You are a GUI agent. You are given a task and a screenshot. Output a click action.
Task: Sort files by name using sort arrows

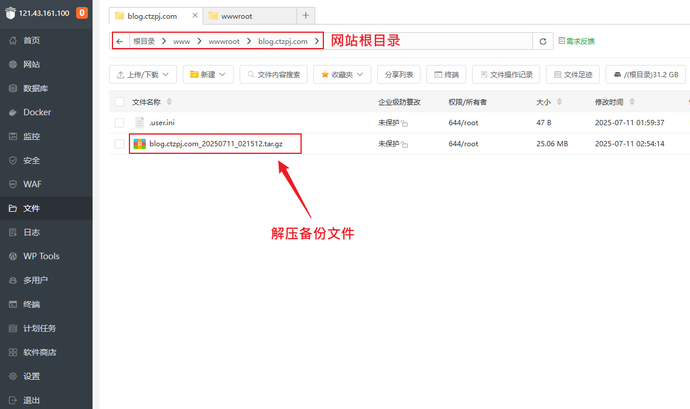[169, 102]
